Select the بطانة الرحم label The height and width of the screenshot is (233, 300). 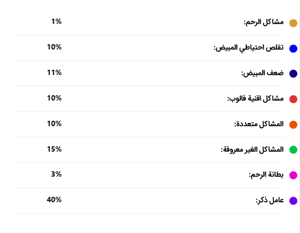pyautogui.click(x=266, y=174)
